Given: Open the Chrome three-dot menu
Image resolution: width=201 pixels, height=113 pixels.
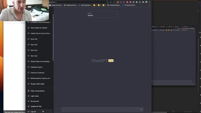Looking at the screenshot, I should coord(149,2).
